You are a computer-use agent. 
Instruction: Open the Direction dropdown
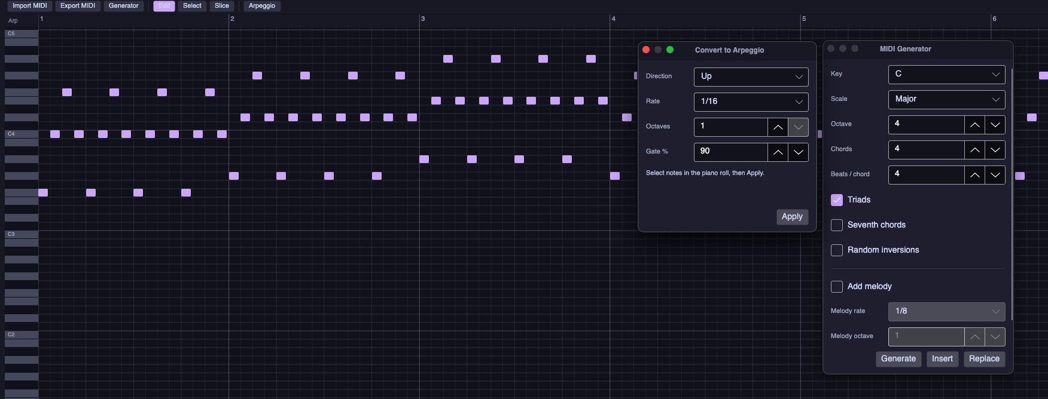[x=751, y=76]
